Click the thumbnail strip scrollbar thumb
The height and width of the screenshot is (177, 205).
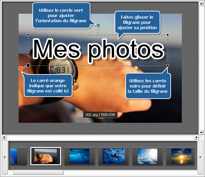tap(38, 172)
